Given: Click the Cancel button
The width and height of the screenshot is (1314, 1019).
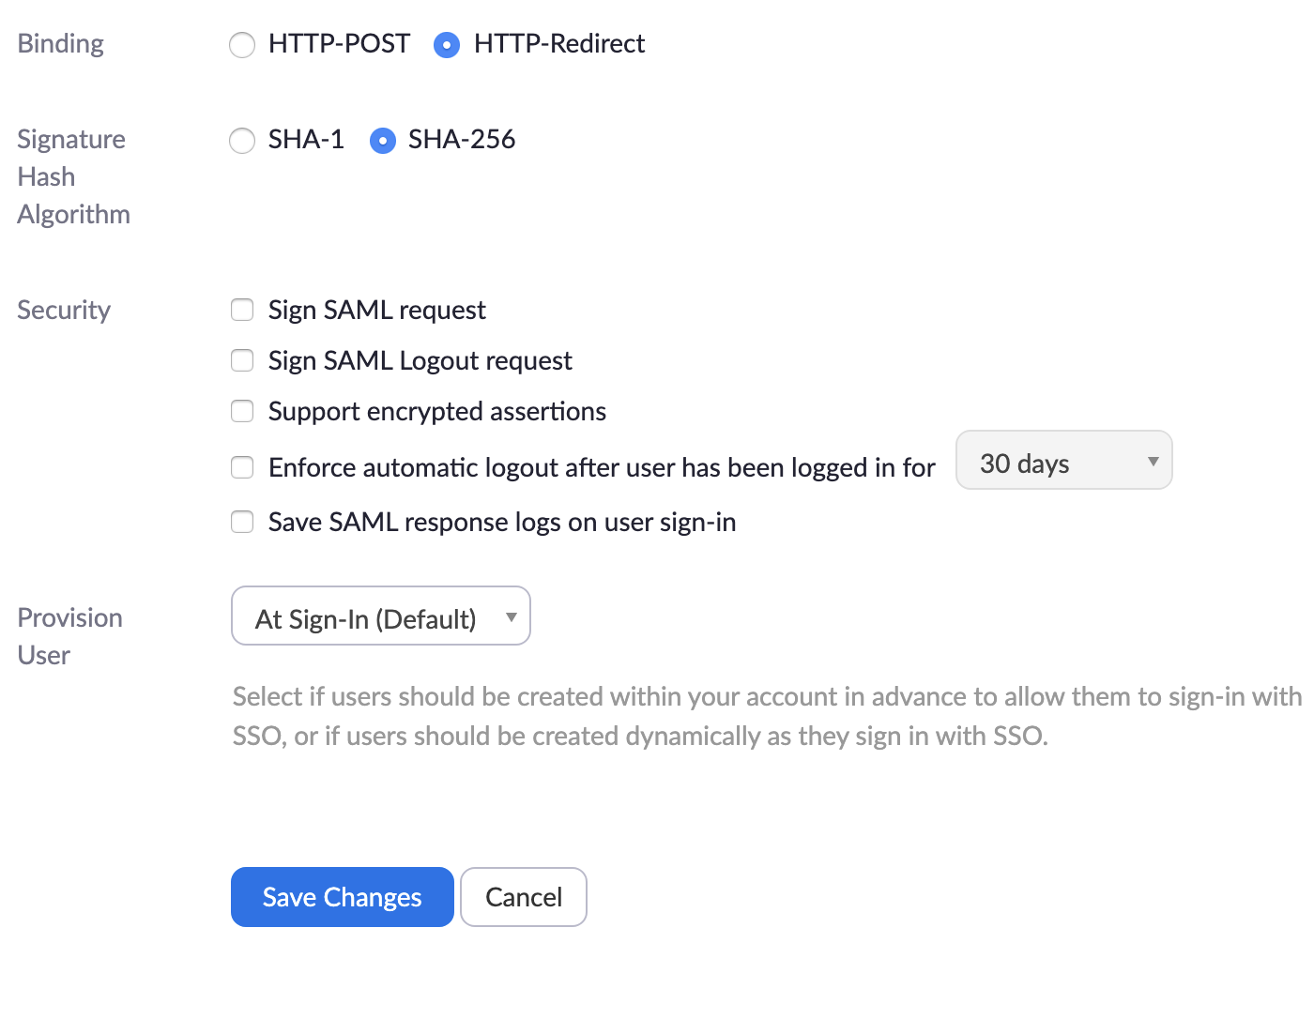Looking at the screenshot, I should [x=523, y=897].
